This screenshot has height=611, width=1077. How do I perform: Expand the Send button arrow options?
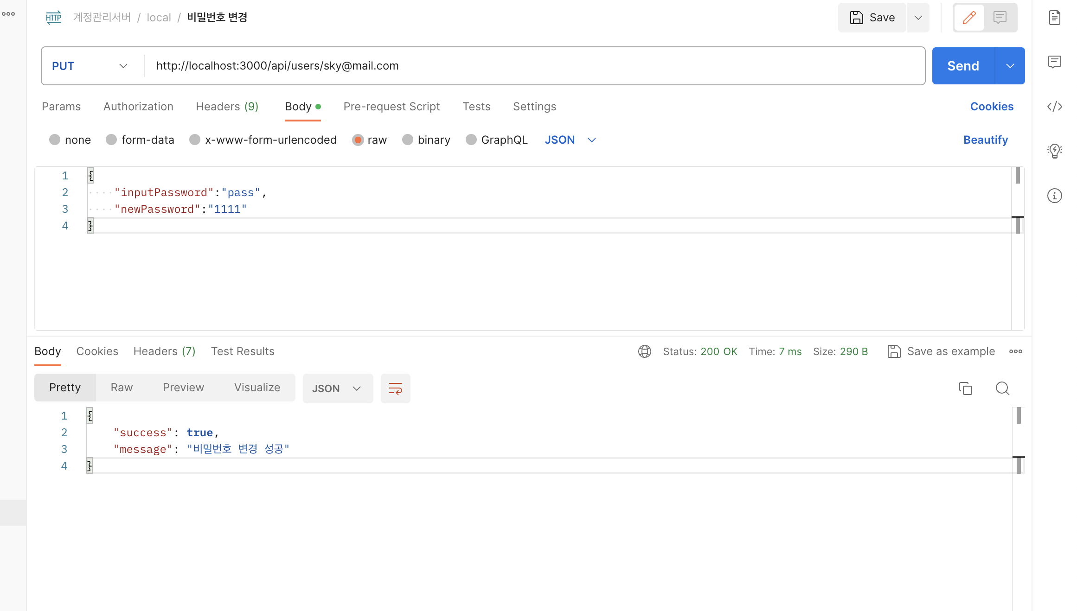click(1010, 66)
